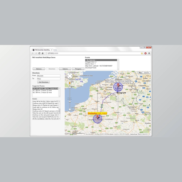The height and width of the screenshot is (182, 182).
Task: Select the A1: 322 km route
Action: click(x=45, y=91)
